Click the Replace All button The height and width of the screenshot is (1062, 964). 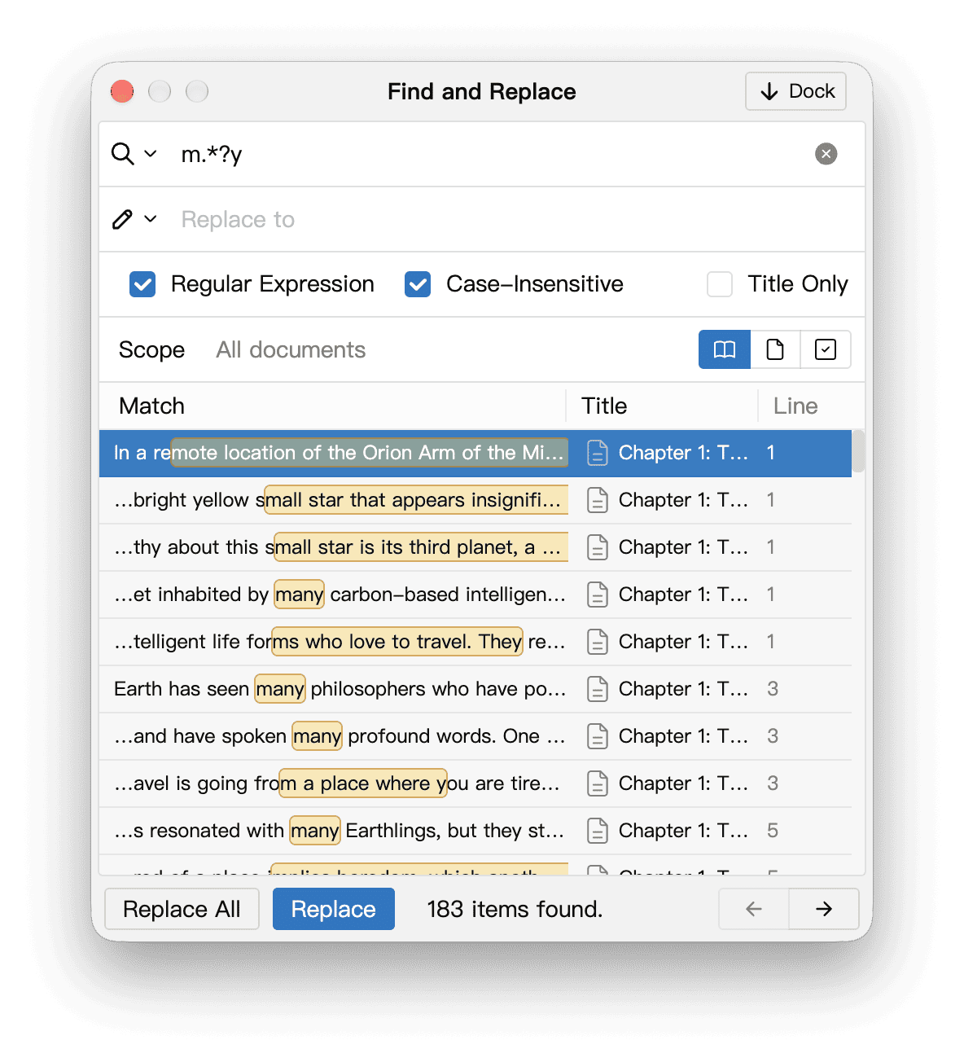[x=182, y=909]
